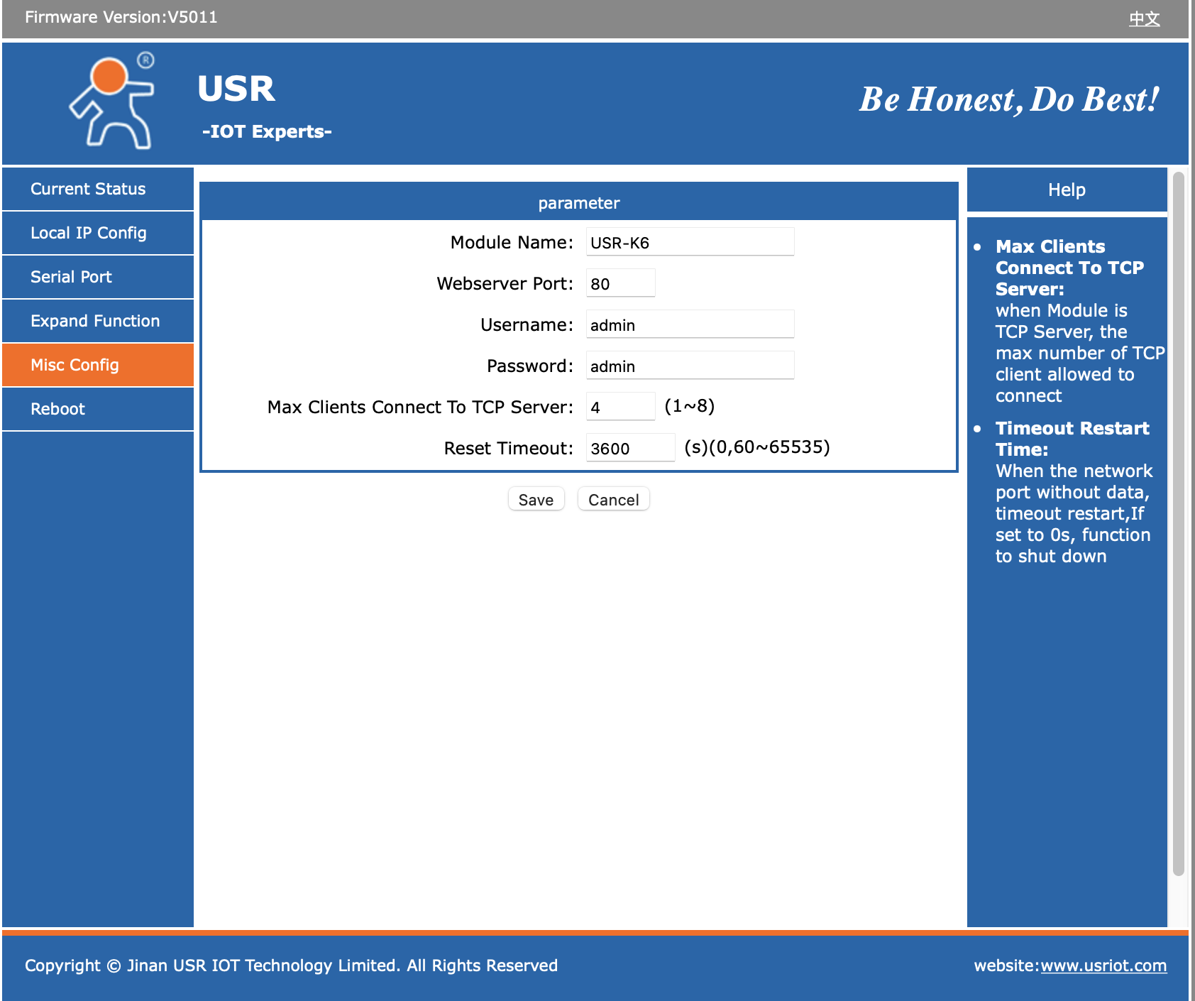Image resolution: width=1195 pixels, height=1001 pixels.
Task: Click the parameter section title bar
Action: tap(579, 202)
